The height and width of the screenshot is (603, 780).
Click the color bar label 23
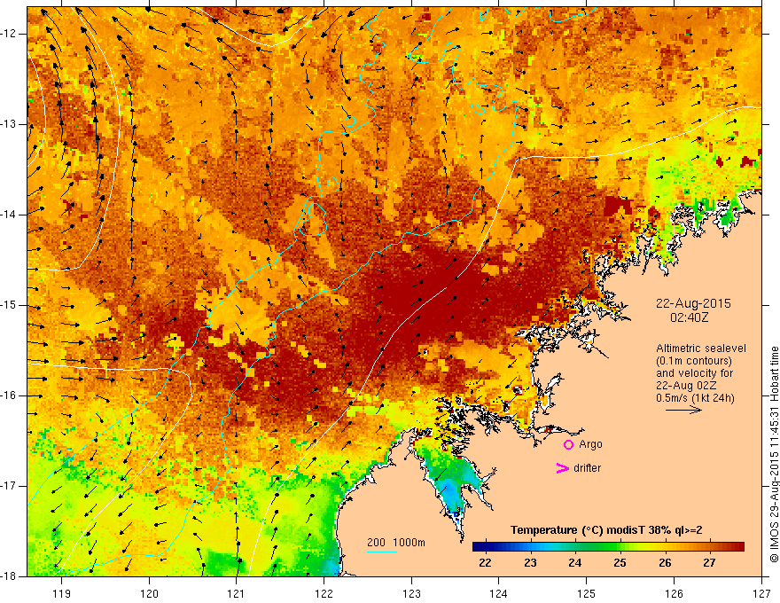[x=530, y=563]
